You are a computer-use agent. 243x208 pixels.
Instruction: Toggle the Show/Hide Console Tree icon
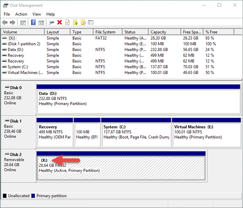click(23, 23)
